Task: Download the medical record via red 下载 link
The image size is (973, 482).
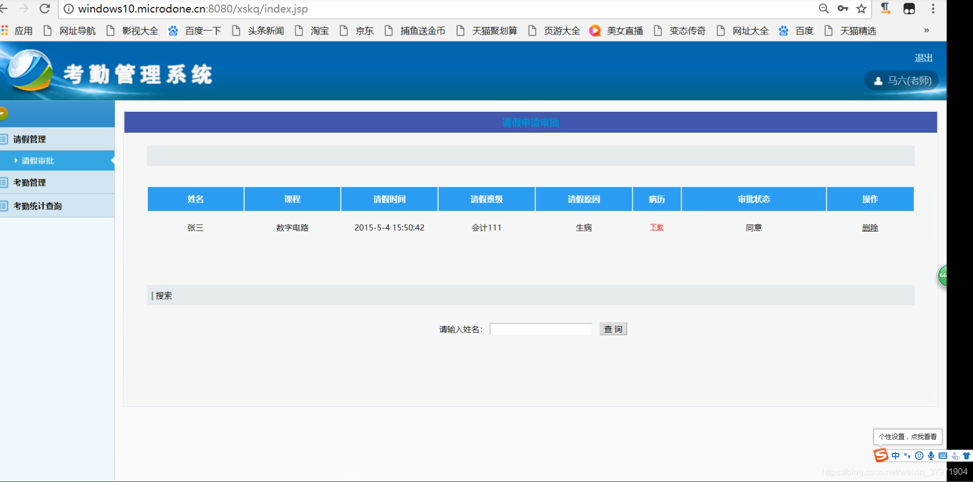Action: [657, 227]
